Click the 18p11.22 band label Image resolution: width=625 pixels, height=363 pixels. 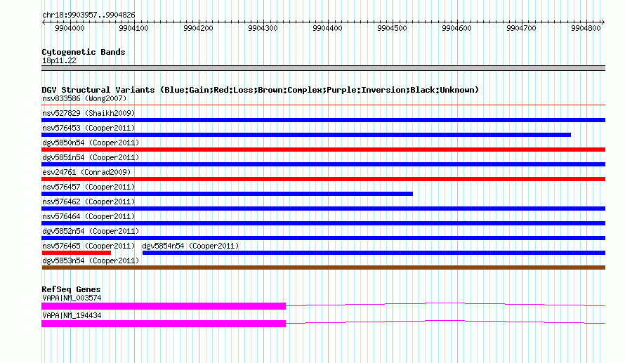[59, 60]
